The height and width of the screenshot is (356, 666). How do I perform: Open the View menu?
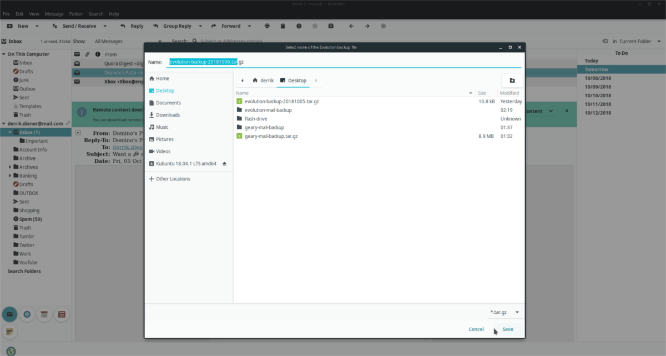34,13
